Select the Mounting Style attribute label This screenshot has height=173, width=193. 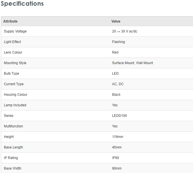click(x=15, y=63)
